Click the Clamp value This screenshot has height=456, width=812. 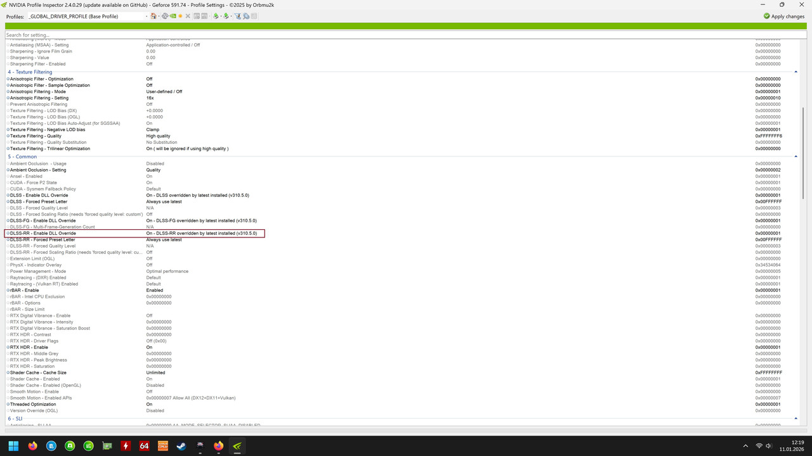click(153, 130)
